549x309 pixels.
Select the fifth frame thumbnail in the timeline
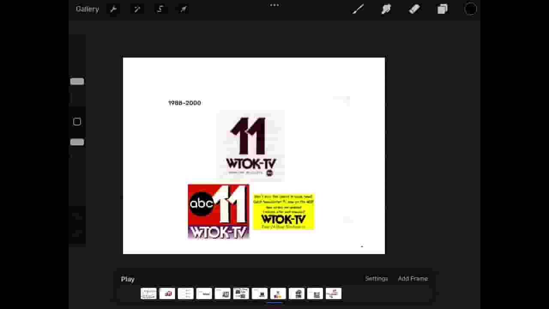pyautogui.click(x=223, y=294)
